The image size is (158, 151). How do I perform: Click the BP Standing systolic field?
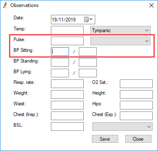[x=60, y=62]
